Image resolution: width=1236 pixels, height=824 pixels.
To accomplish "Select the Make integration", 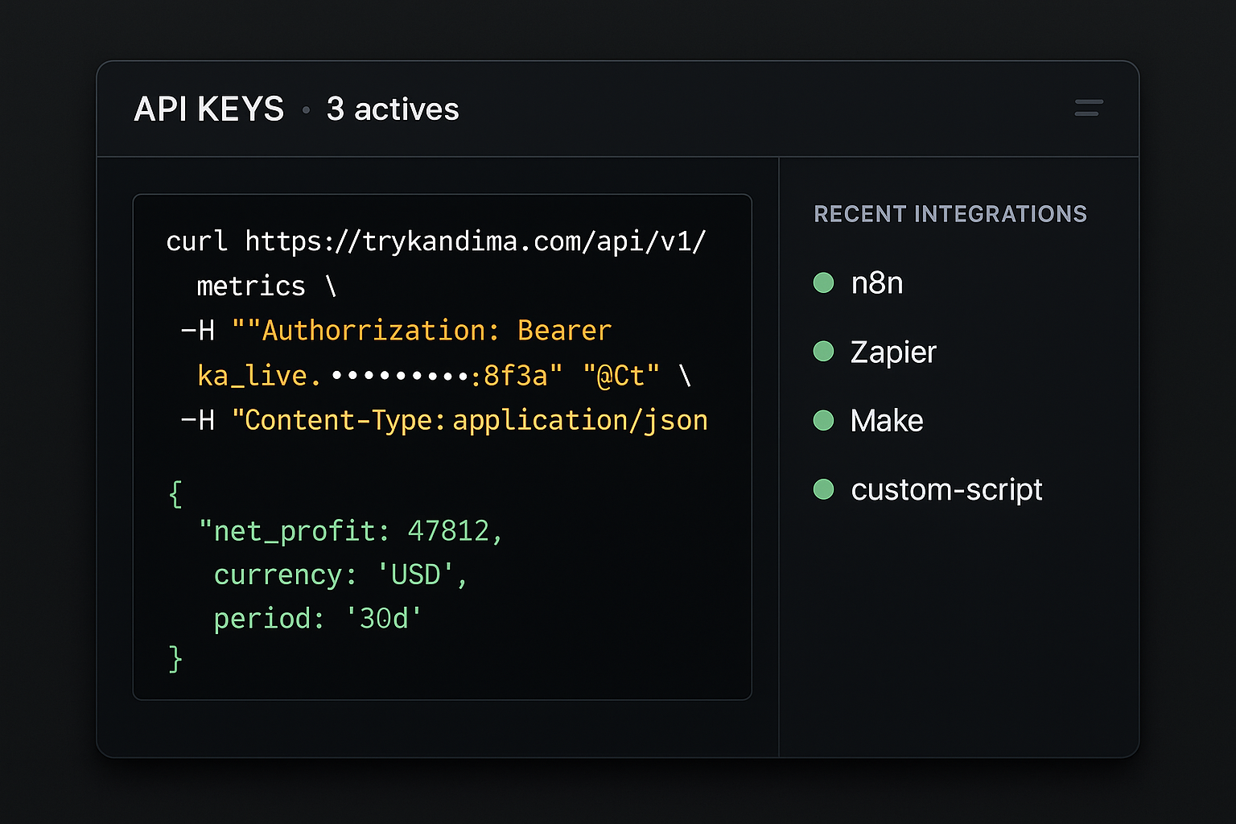I will tap(887, 421).
